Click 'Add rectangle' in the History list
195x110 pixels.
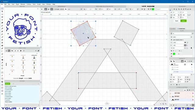8,88
